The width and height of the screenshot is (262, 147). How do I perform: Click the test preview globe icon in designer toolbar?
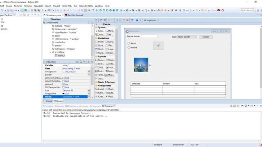coord(137,20)
